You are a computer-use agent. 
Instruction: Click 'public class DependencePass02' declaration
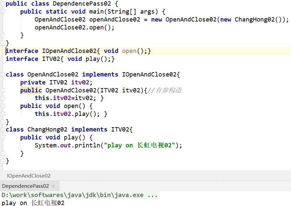pos(58,4)
